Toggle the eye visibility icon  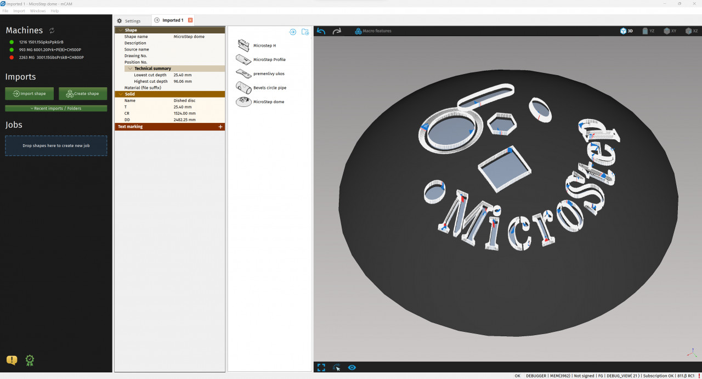click(x=352, y=367)
